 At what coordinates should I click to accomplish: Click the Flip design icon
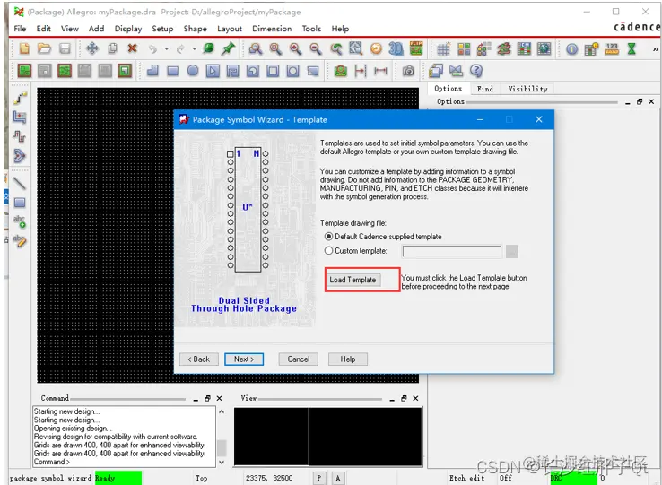(x=416, y=48)
